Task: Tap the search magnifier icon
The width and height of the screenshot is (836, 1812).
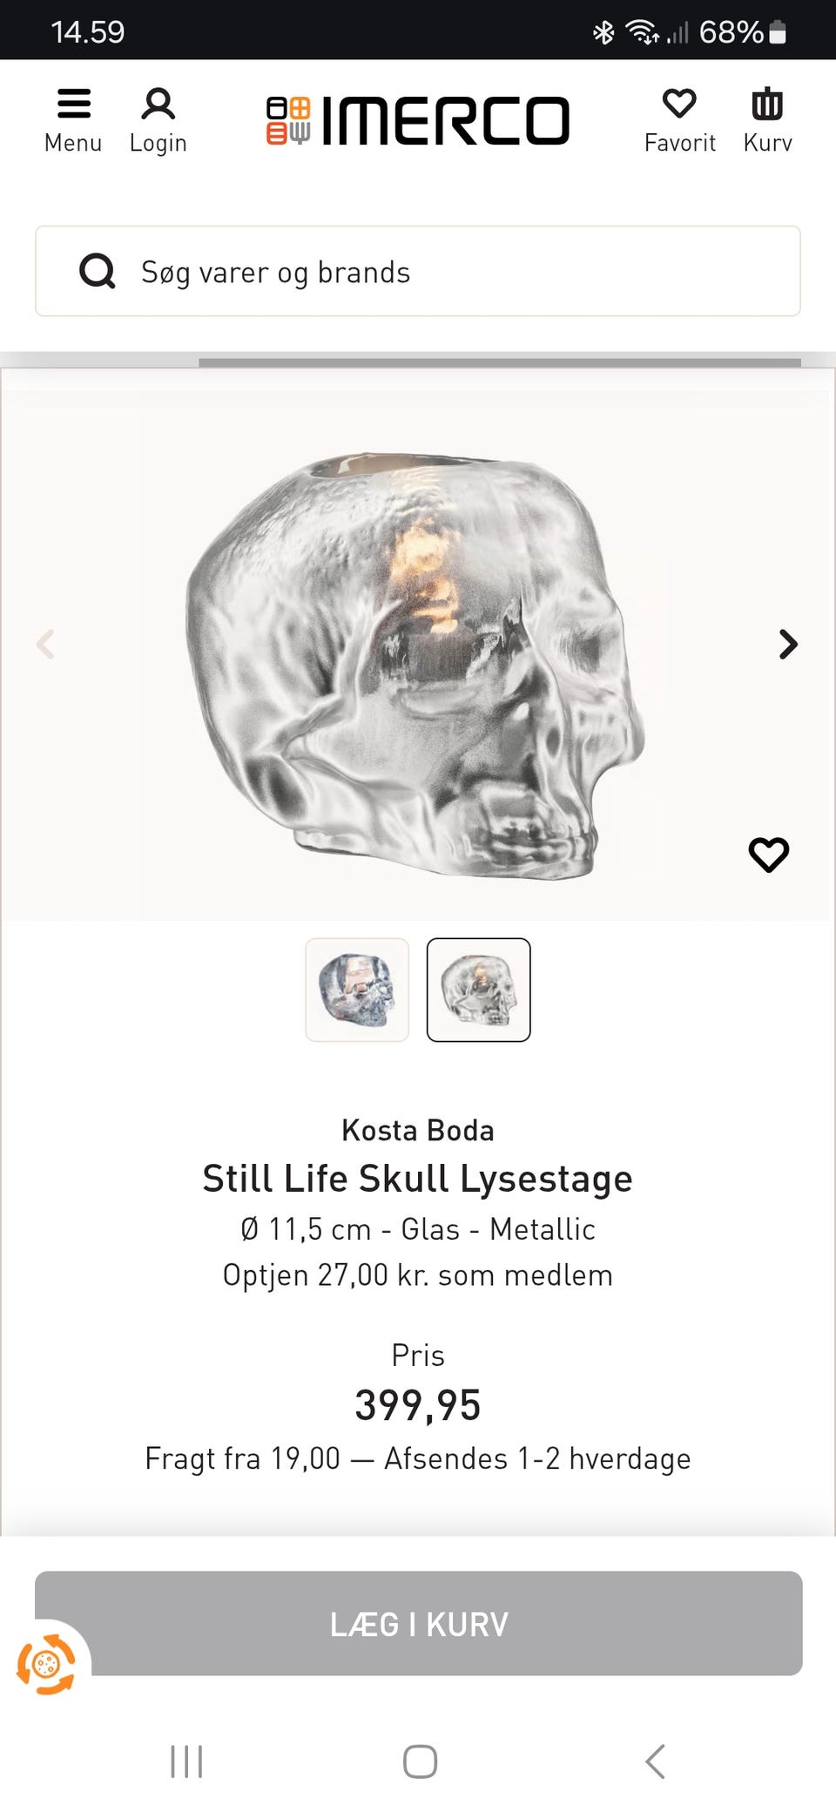Action: tap(98, 271)
